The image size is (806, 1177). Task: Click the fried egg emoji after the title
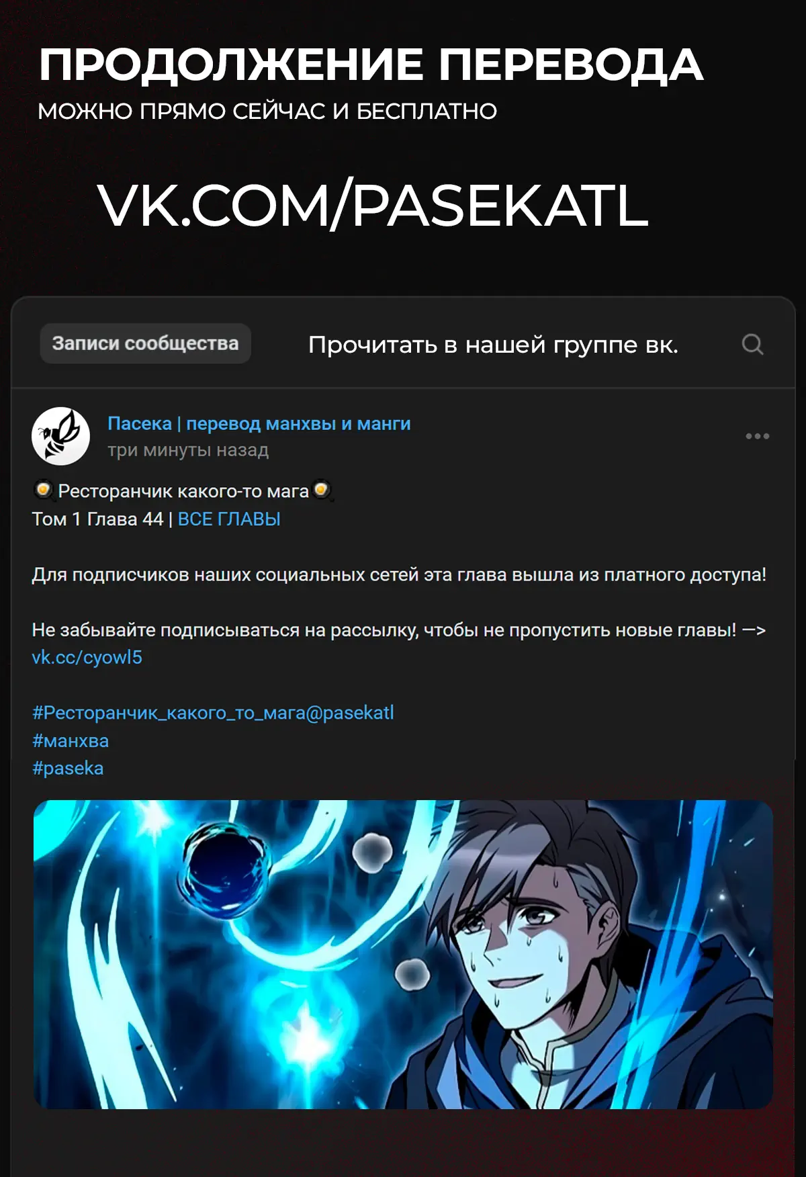point(322,490)
